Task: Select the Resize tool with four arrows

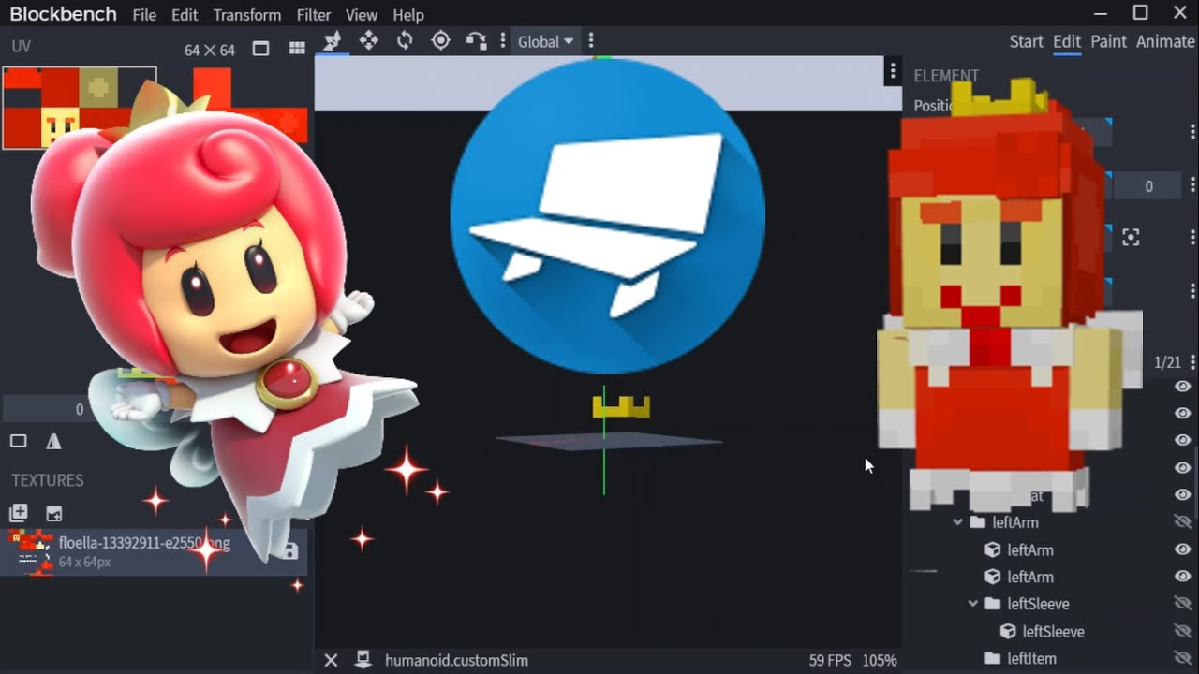Action: (369, 41)
